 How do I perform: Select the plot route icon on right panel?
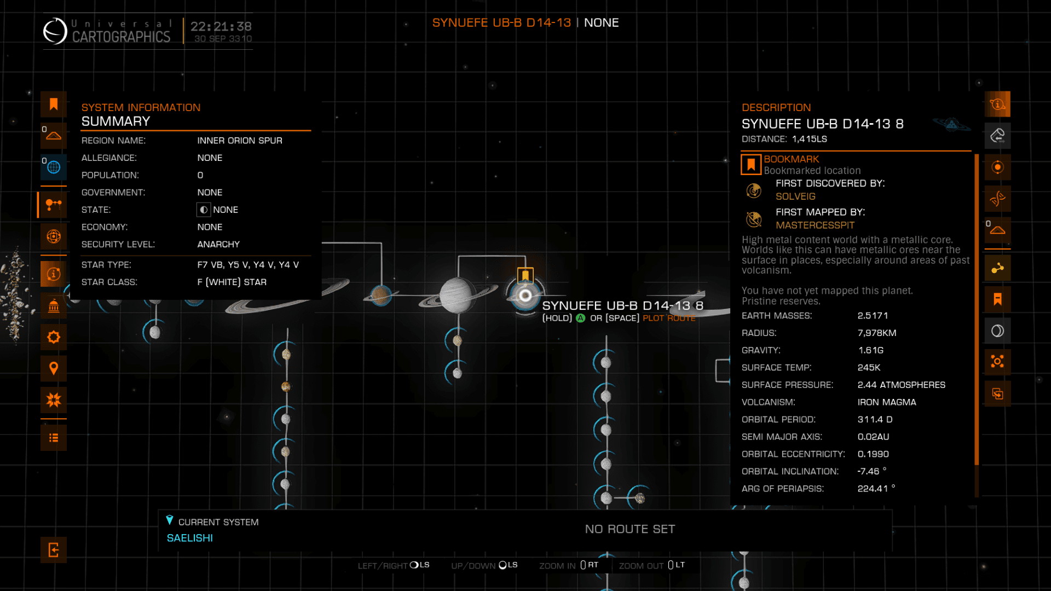coord(997,268)
